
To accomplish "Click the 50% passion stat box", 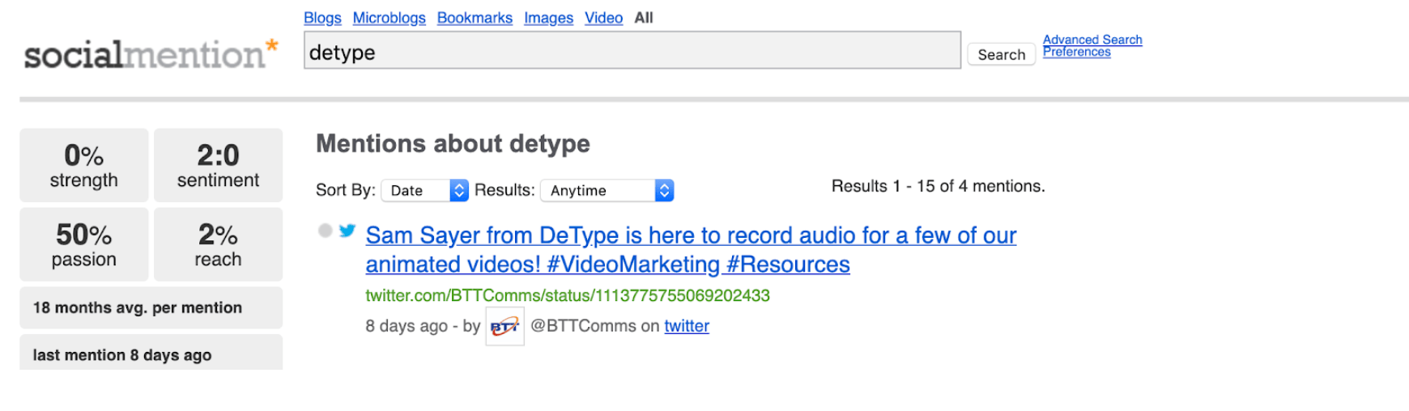I will coord(84,244).
